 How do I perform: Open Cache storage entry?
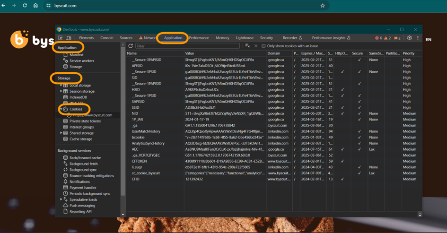[x=81, y=139]
